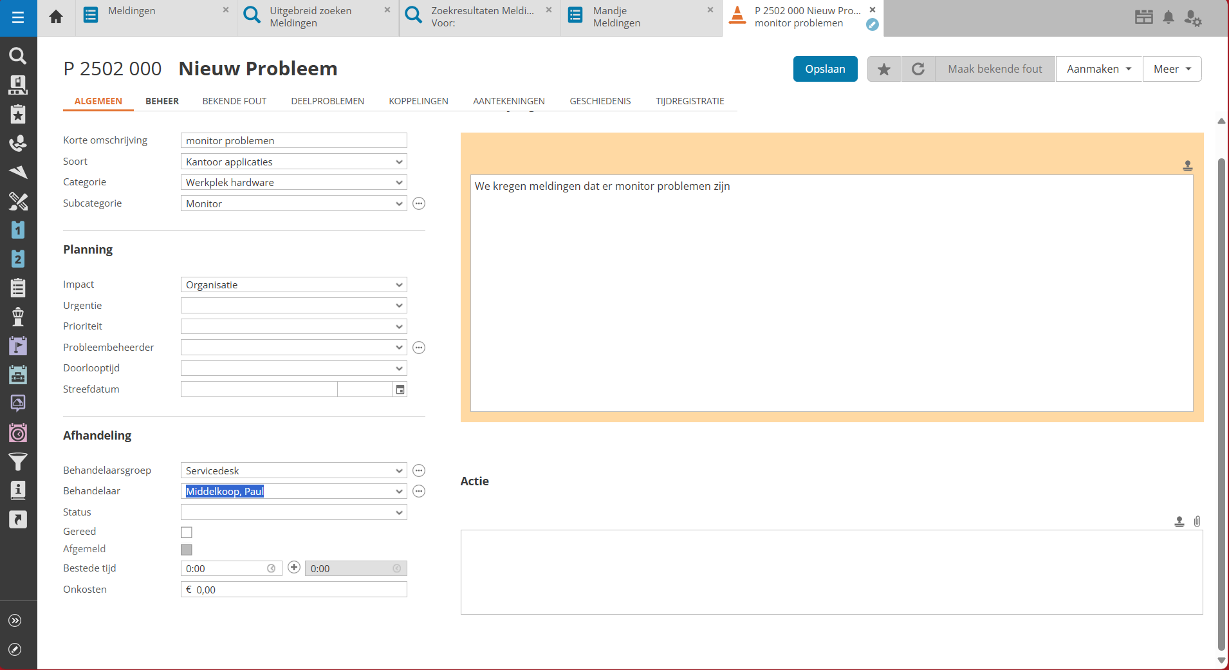1229x670 pixels.
Task: Click the Afgemeld checkbox
Action: coord(187,550)
